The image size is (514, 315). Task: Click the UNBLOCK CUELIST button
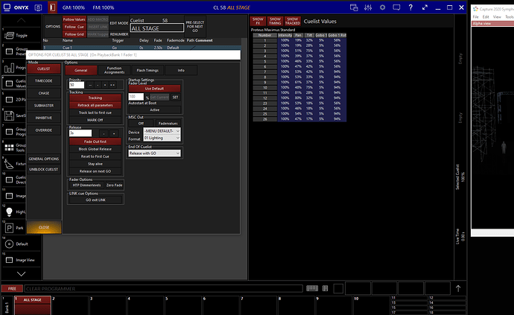point(44,170)
